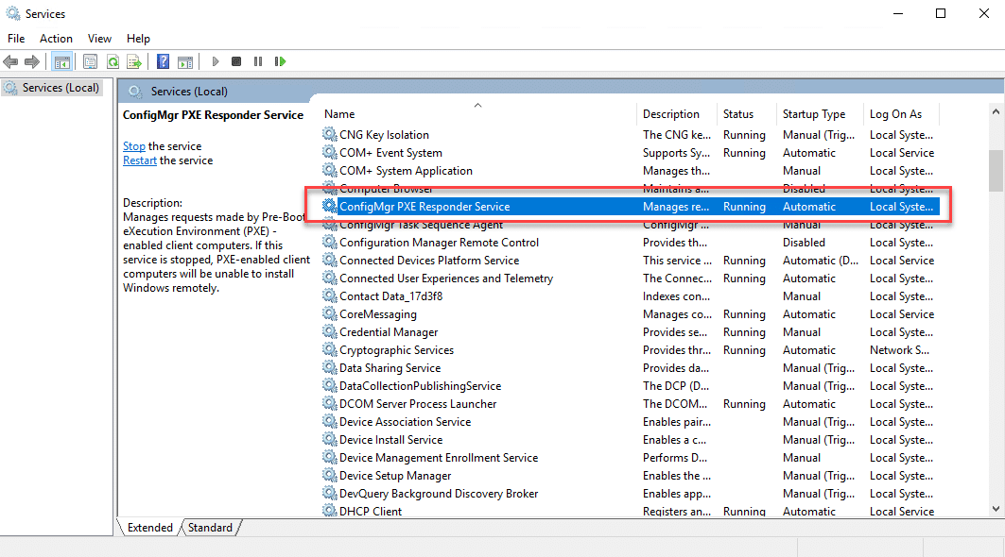Toggle the Show/Hide Action Pane icon
Screen dimensions: 1005x557
click(185, 61)
